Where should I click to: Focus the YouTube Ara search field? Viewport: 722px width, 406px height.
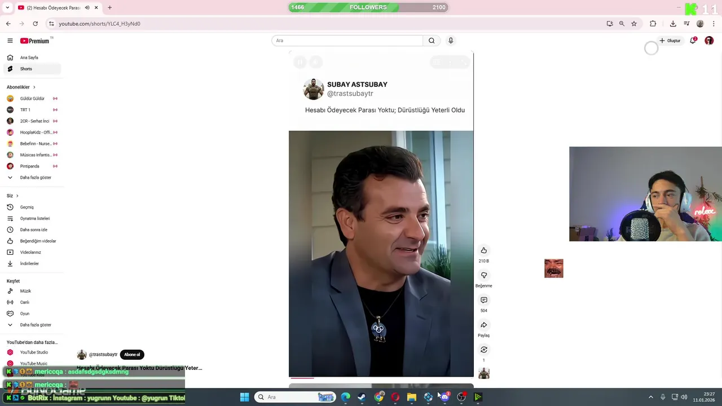[x=347, y=41]
